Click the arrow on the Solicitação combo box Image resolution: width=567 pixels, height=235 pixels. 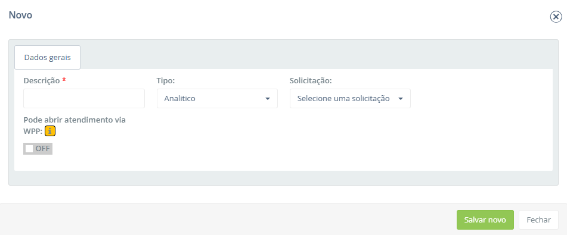tap(400, 99)
